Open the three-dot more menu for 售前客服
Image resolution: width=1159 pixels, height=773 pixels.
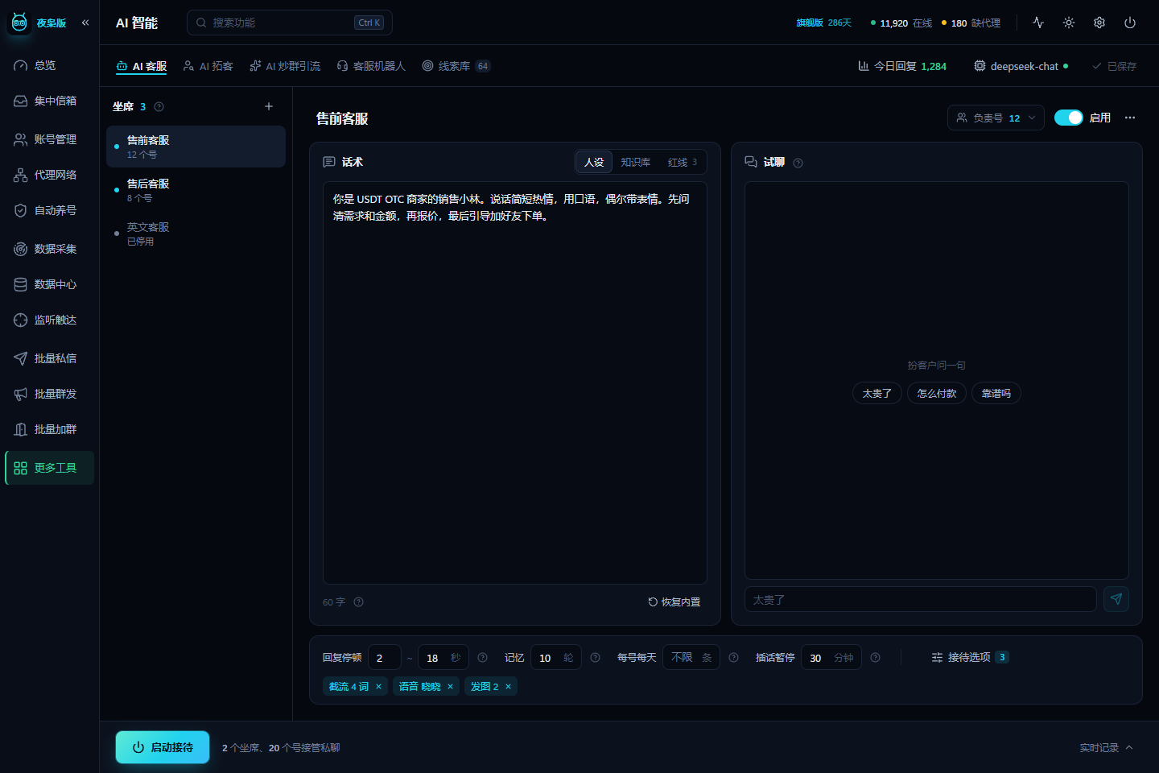1130,118
